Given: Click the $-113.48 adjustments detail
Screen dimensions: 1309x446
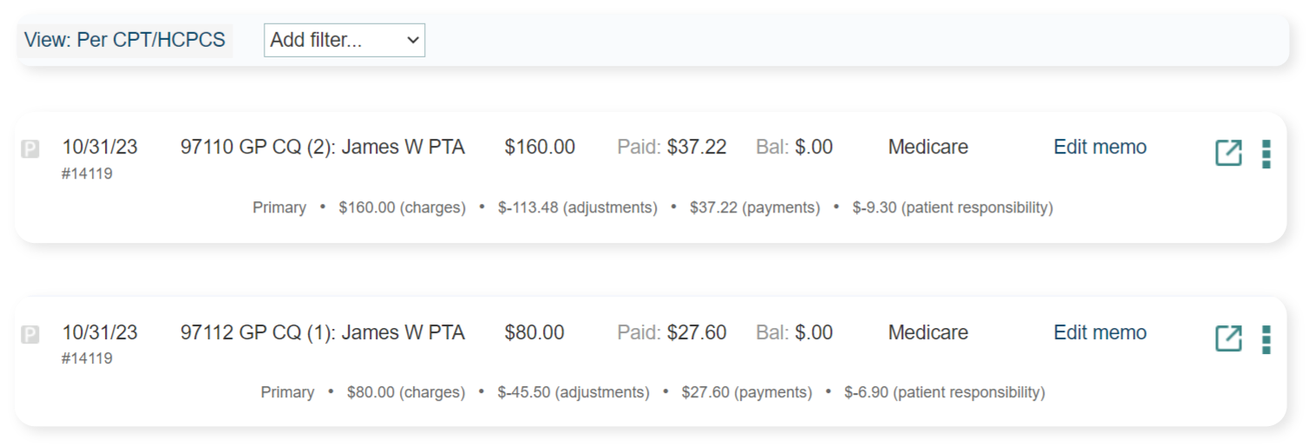Looking at the screenshot, I should tap(577, 208).
